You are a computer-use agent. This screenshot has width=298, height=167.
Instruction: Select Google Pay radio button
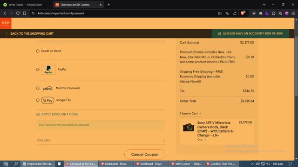coord(38,100)
